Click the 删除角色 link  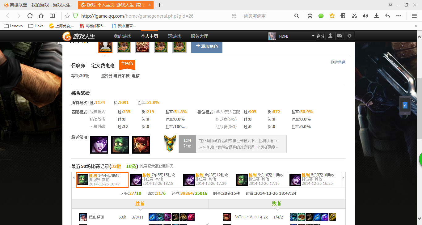(x=338, y=62)
